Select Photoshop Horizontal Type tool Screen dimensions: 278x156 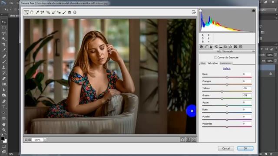tap(4, 107)
